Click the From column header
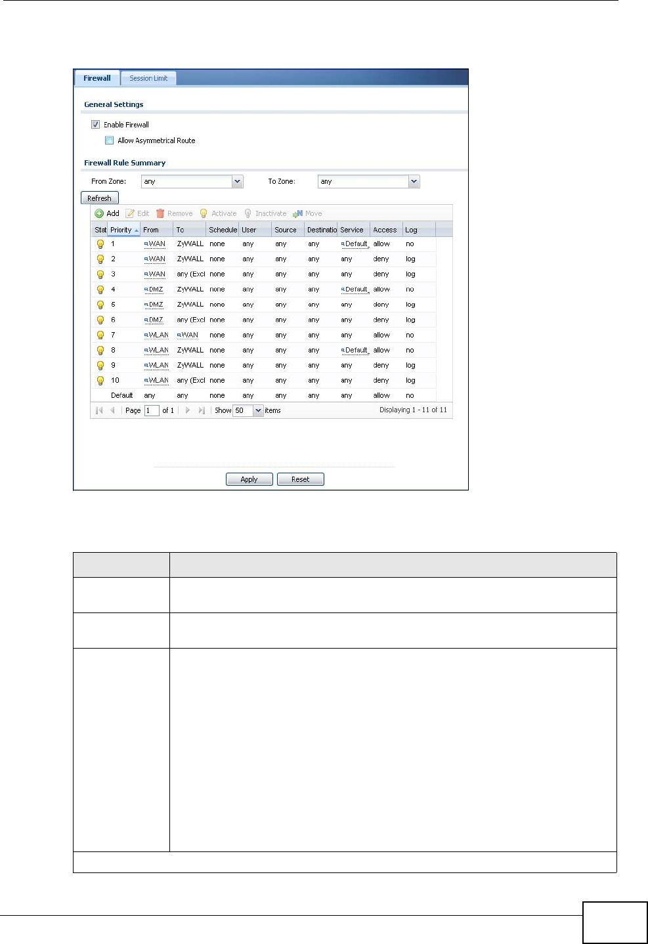Image resolution: width=648 pixels, height=944 pixels. 157,230
